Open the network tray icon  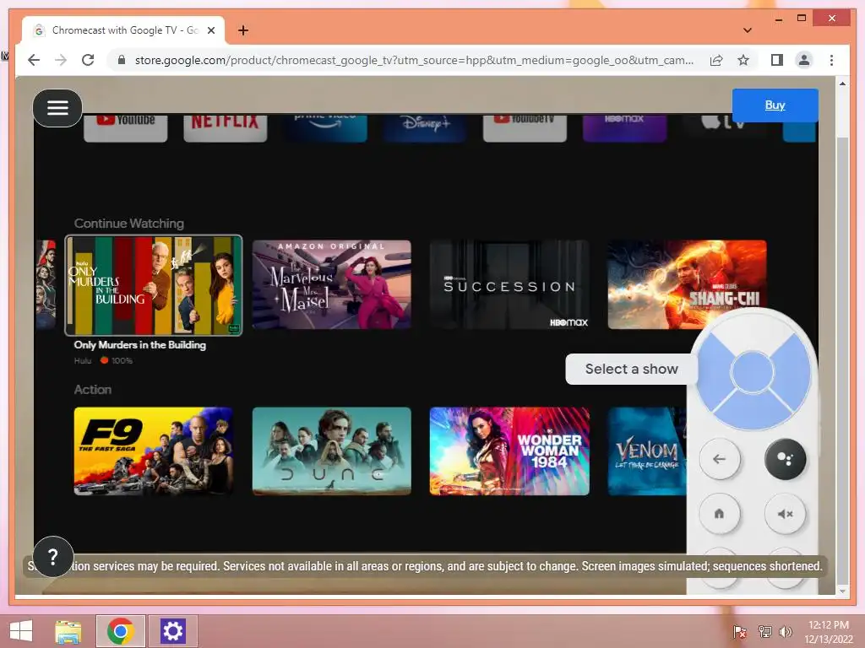pos(764,631)
